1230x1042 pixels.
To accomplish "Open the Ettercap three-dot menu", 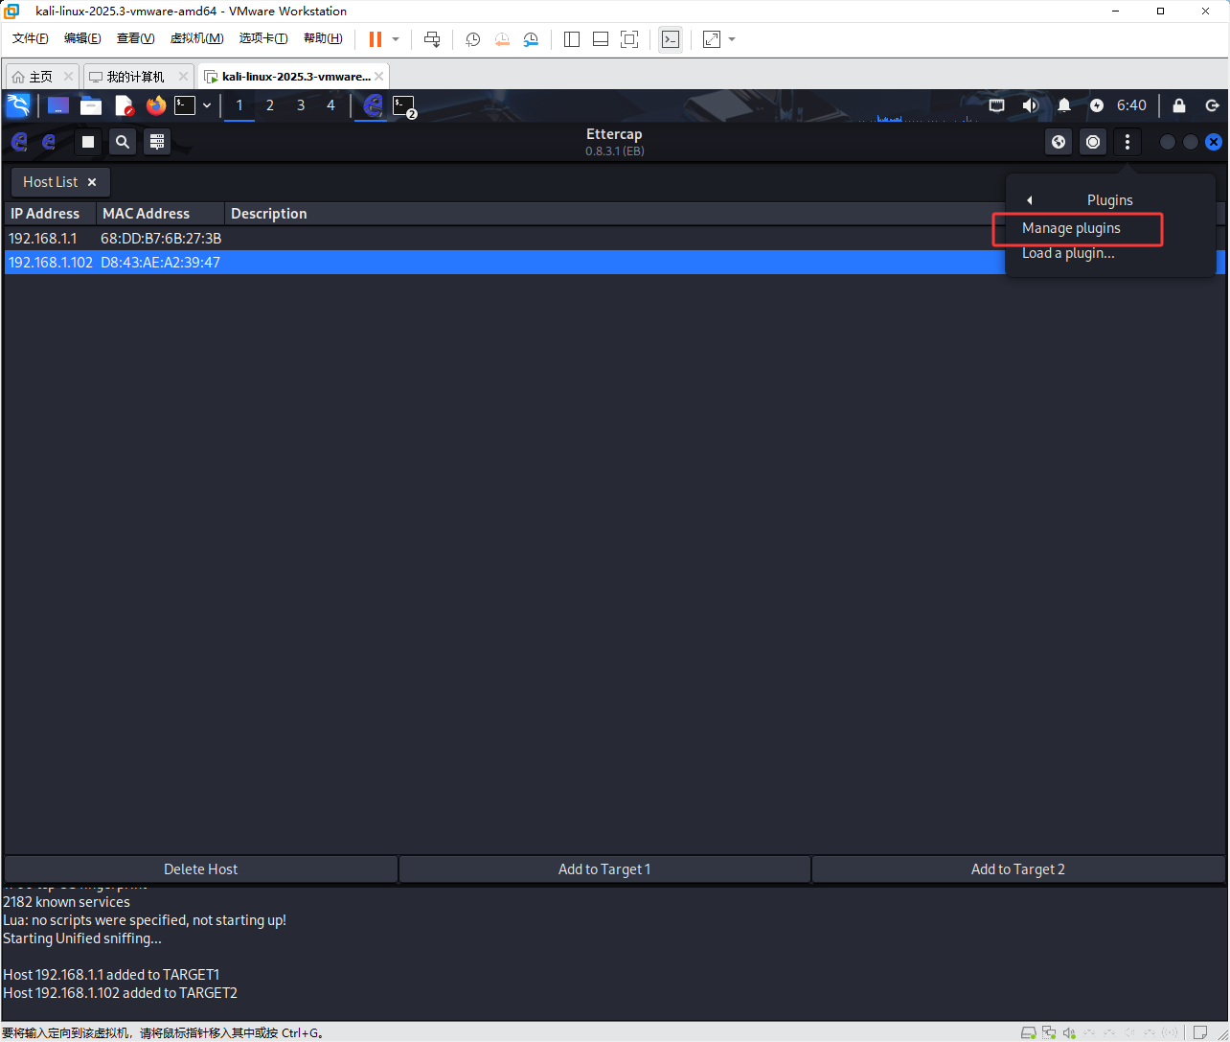I will point(1127,142).
